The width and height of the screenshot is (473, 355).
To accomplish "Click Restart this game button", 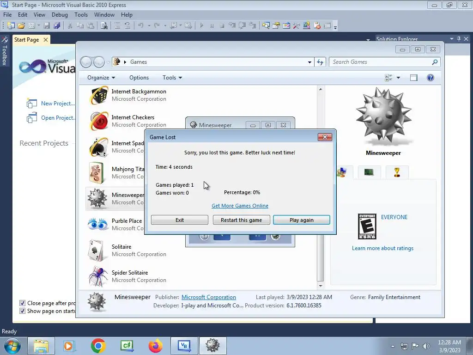I will pos(241,220).
